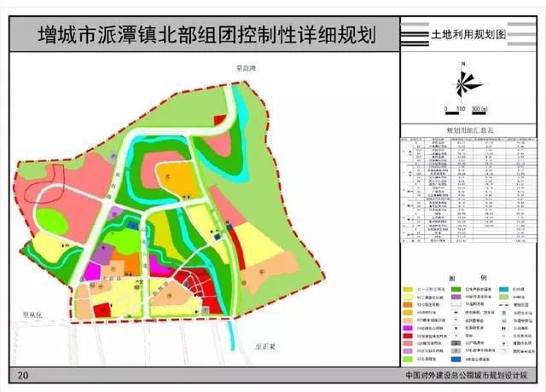Click the amber parcel marked 文 in the map
The image size is (546, 392).
click(x=179, y=180)
